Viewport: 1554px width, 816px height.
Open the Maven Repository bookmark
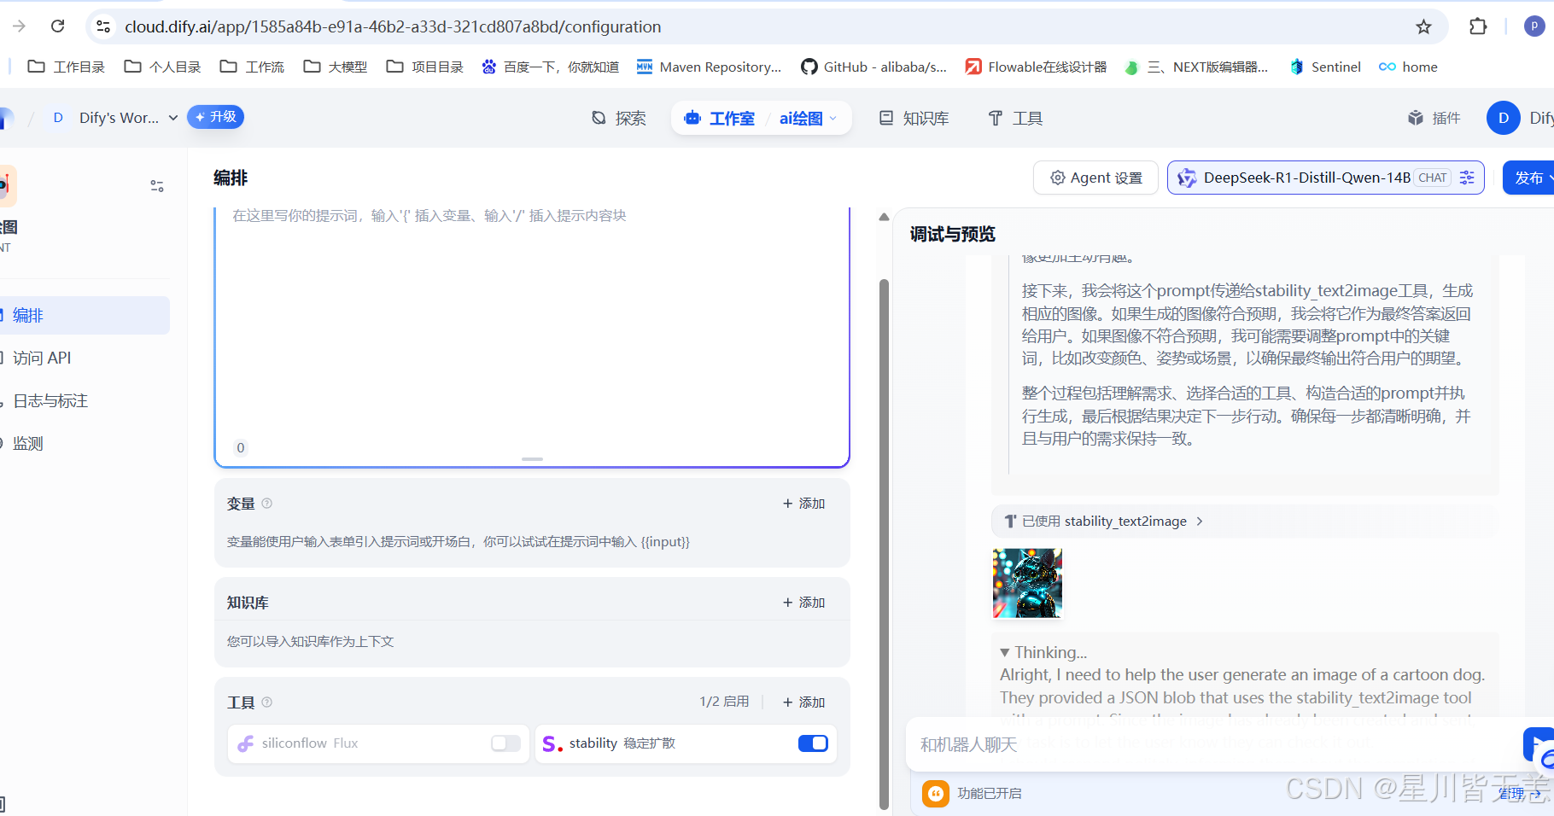(x=709, y=67)
